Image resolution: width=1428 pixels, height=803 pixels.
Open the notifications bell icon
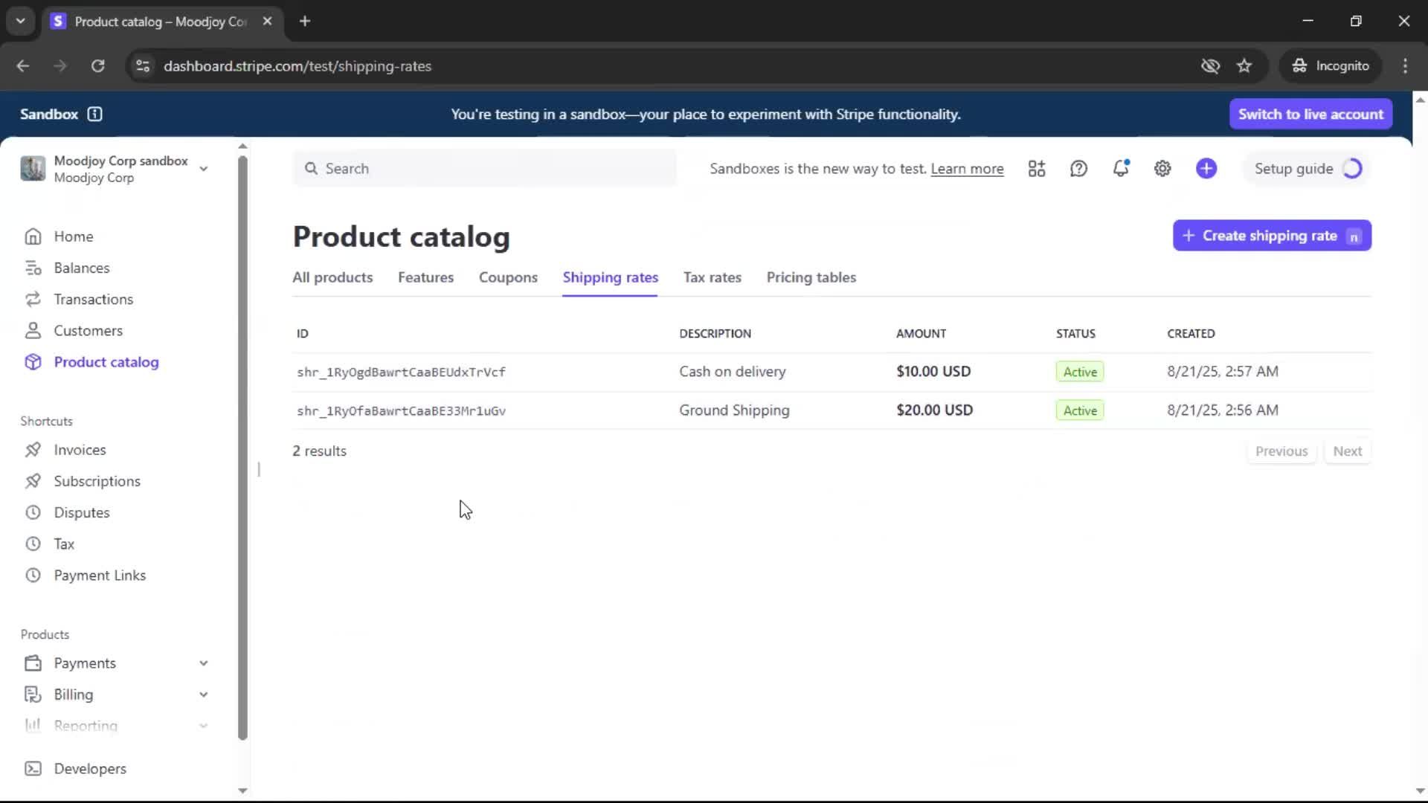coord(1120,169)
